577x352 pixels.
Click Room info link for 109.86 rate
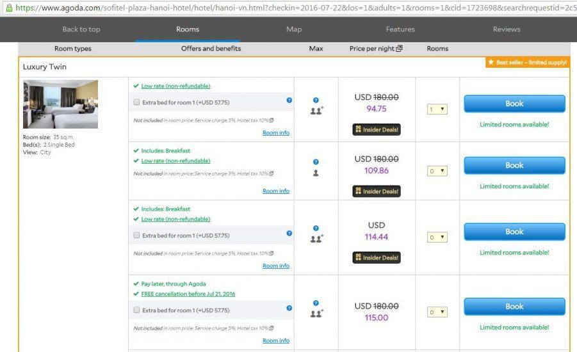pos(275,191)
